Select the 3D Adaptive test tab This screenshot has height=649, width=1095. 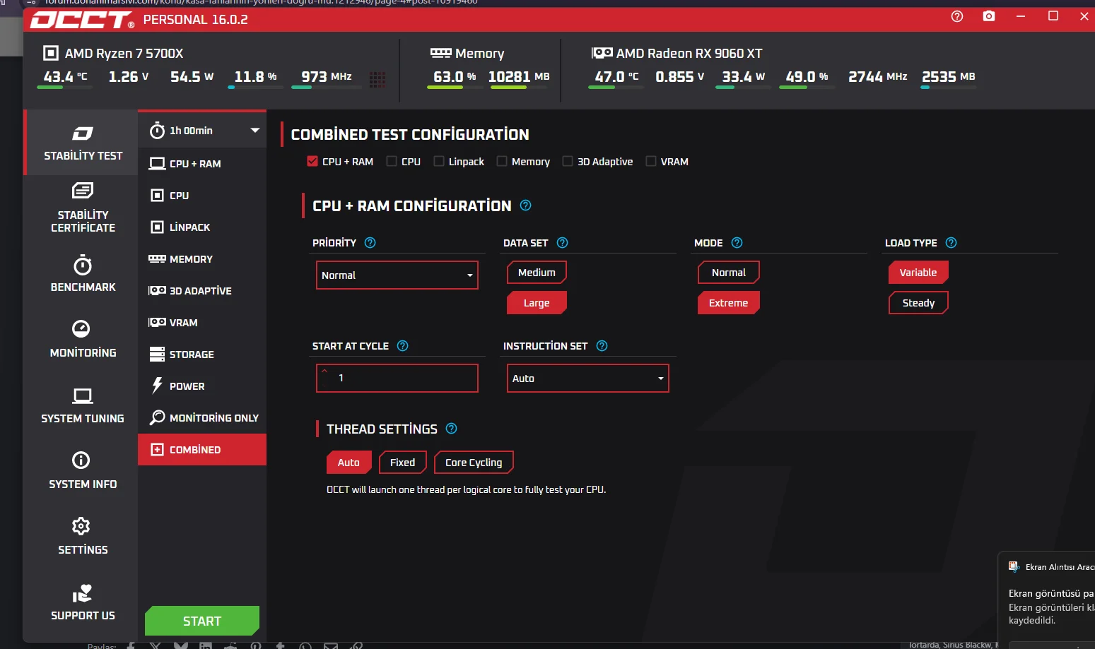[202, 291]
